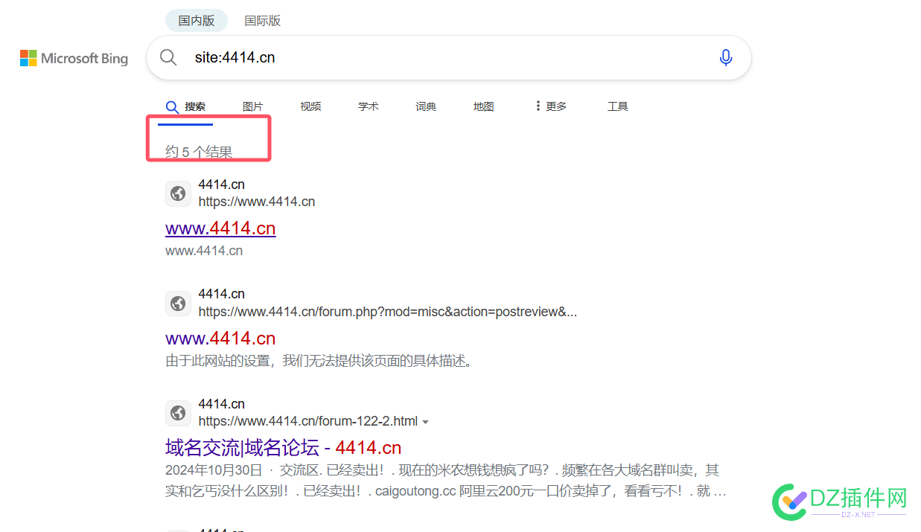921x532 pixels.
Task: Select the 搜索 tab
Action: tap(186, 107)
